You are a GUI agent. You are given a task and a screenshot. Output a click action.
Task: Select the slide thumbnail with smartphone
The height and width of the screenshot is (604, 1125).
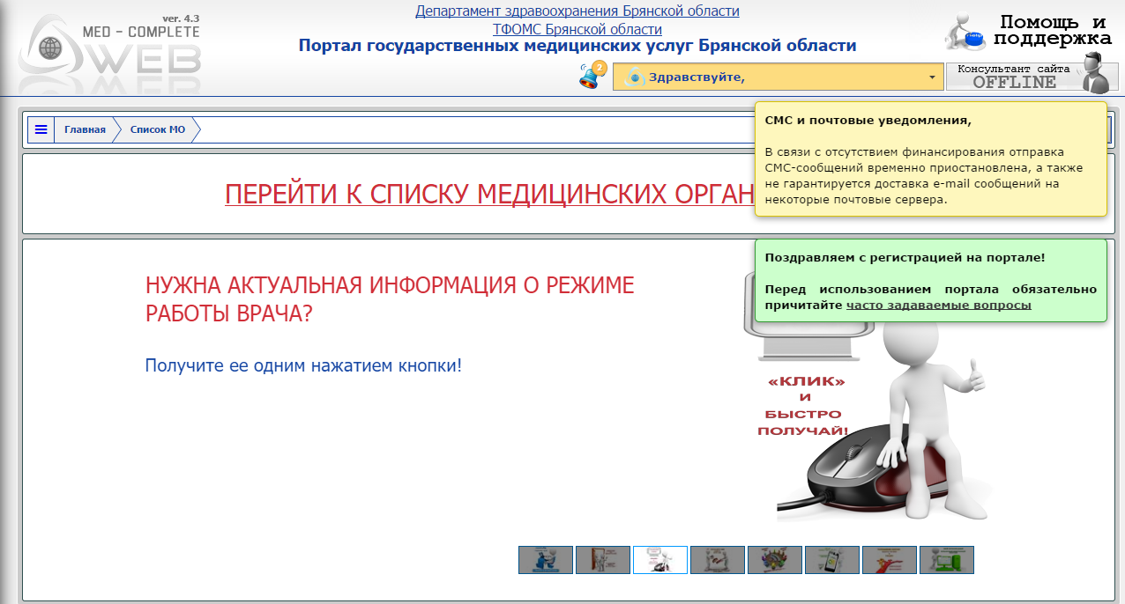[832, 560]
